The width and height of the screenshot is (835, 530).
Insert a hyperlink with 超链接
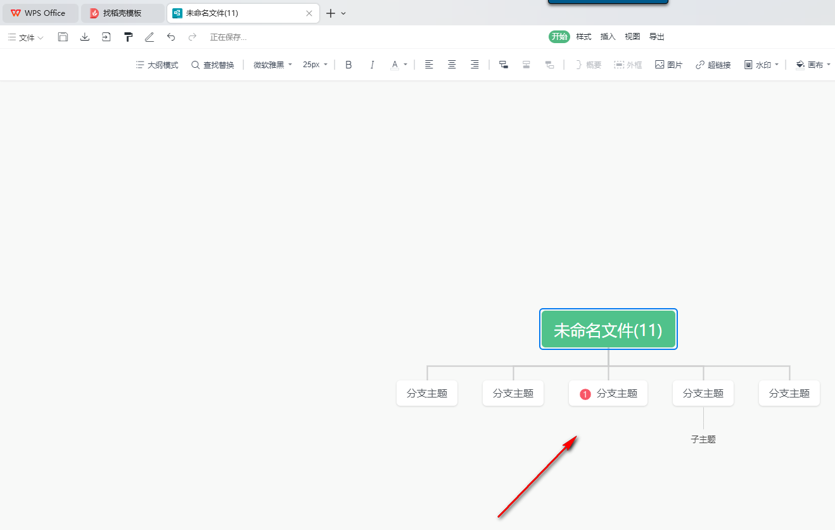pos(713,65)
